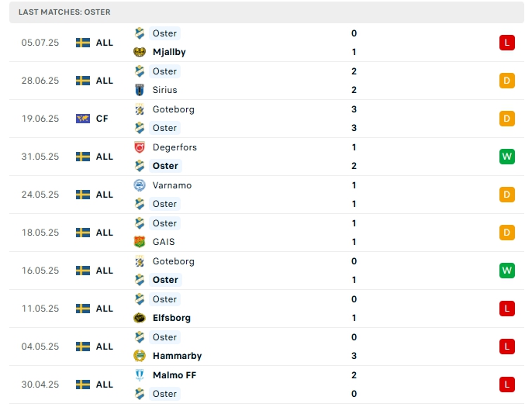The height and width of the screenshot is (407, 532).
Task: Click the GAIS club crest icon
Action: tap(140, 242)
